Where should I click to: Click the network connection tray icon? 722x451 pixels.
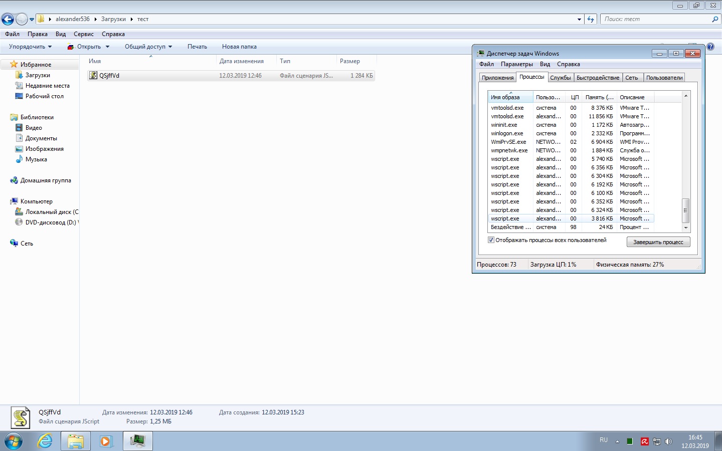tap(657, 441)
